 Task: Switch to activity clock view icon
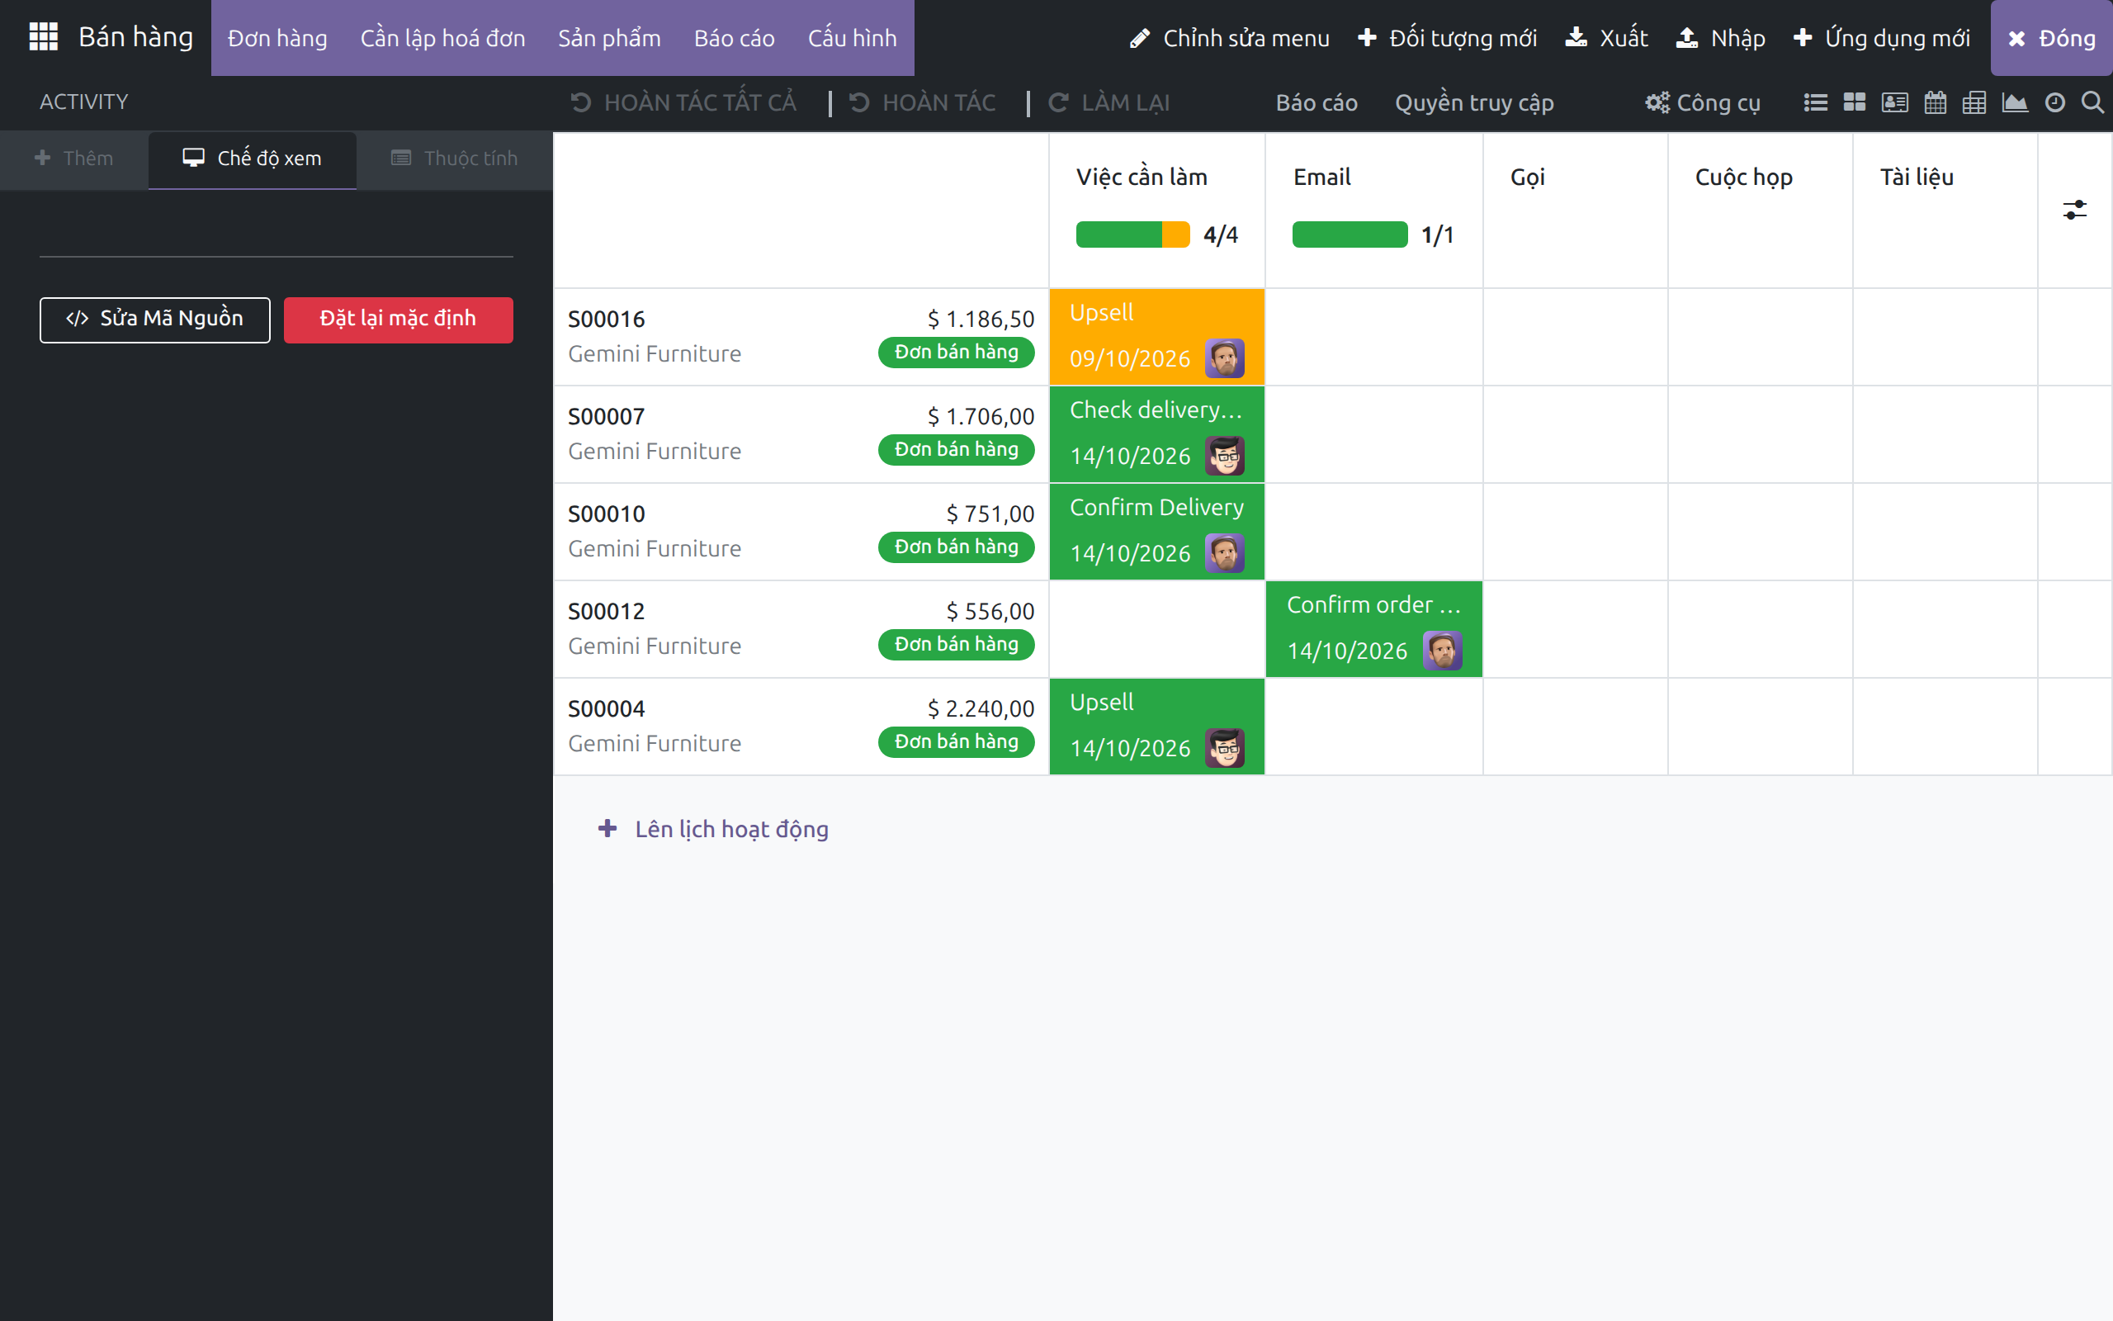pos(2055,102)
